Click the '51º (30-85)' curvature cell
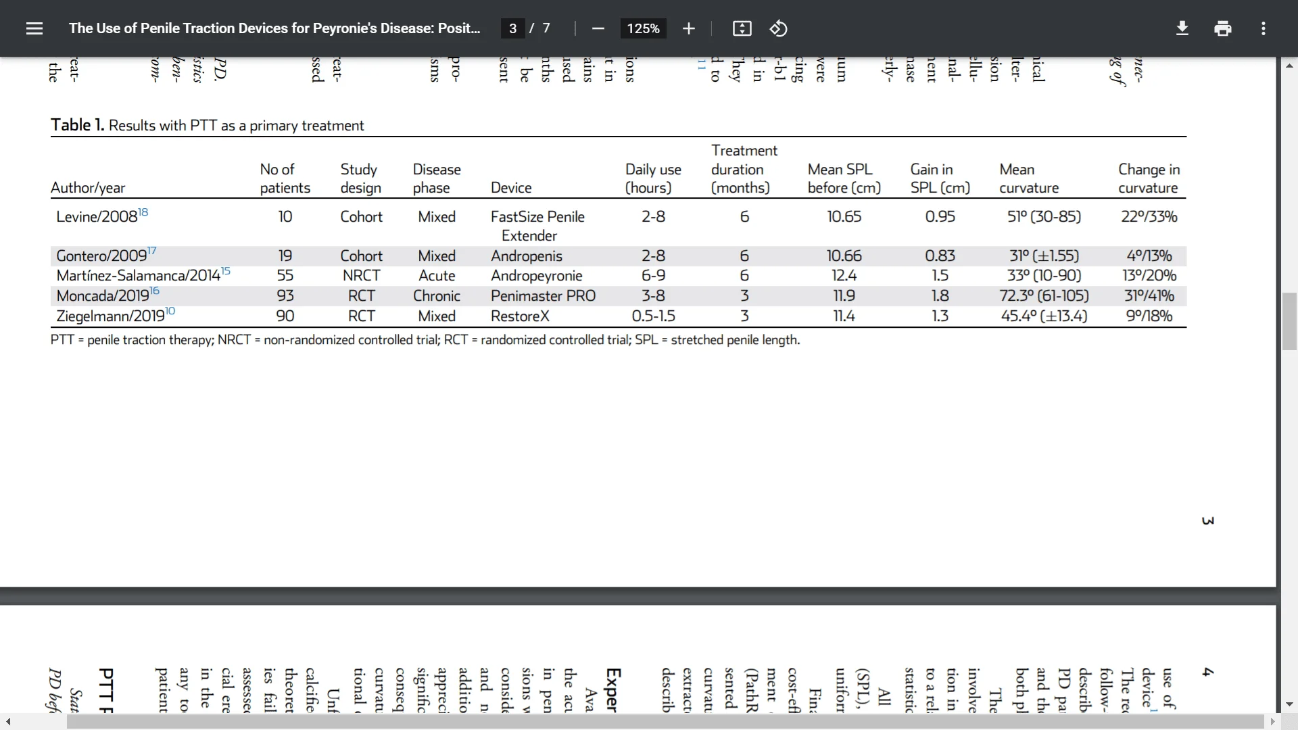1298x730 pixels. pyautogui.click(x=1044, y=217)
